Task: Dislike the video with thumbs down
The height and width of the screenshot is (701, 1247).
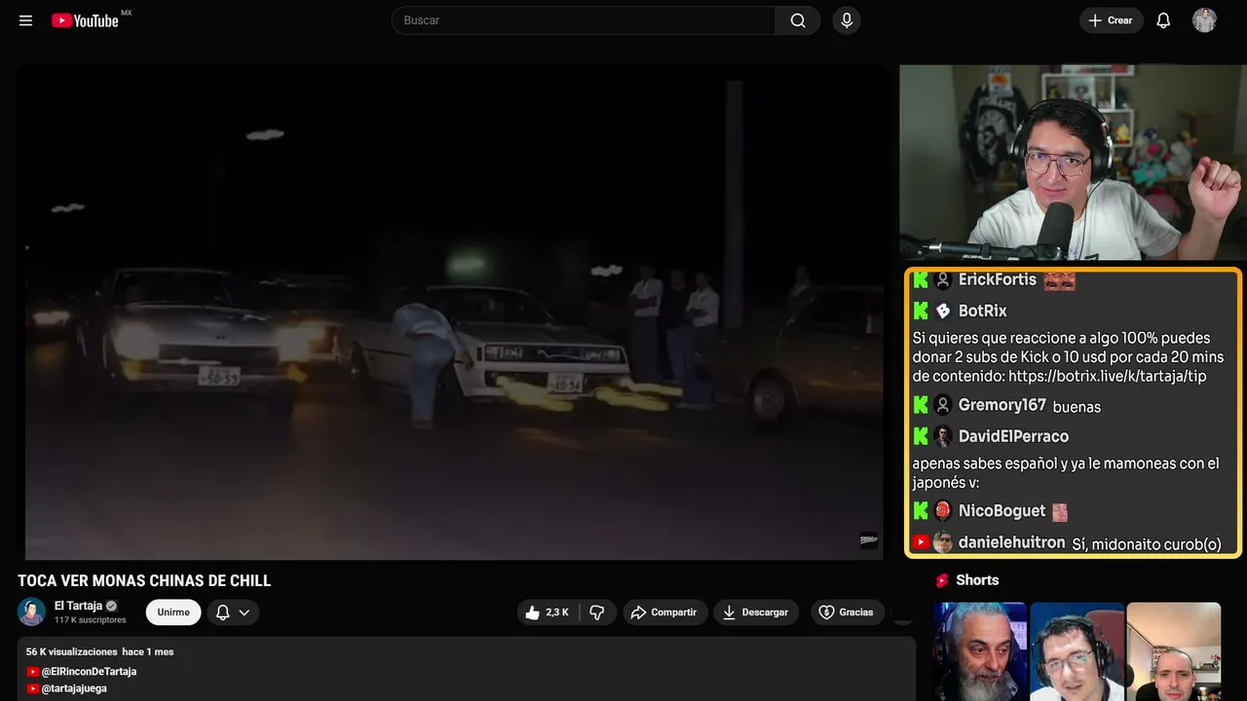Action: click(597, 612)
